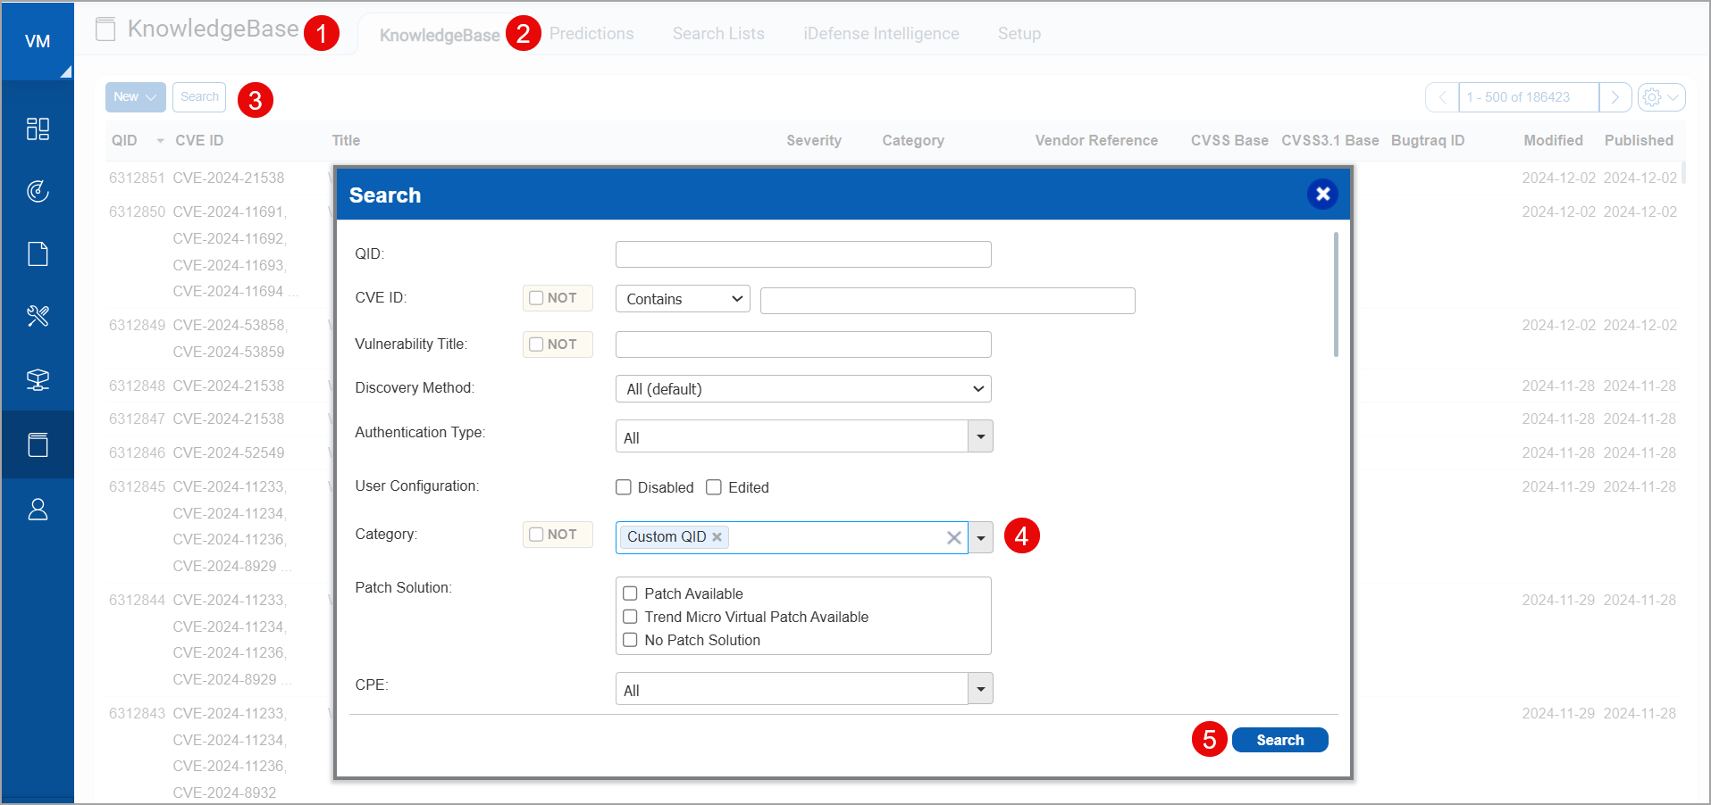The height and width of the screenshot is (805, 1711).
Task: Select the Scans tools icon in sidebar
Action: 38,316
